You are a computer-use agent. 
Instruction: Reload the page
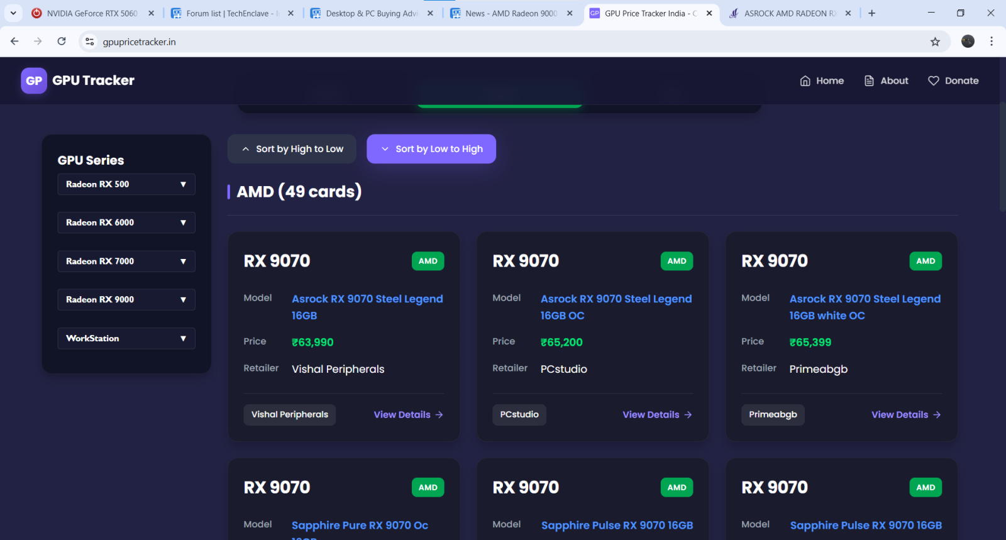[62, 41]
